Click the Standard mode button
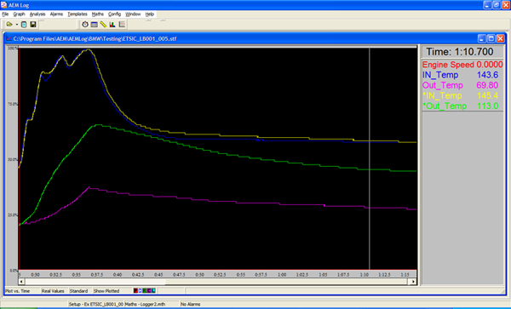Image resolution: width=511 pixels, height=309 pixels. tap(78, 291)
